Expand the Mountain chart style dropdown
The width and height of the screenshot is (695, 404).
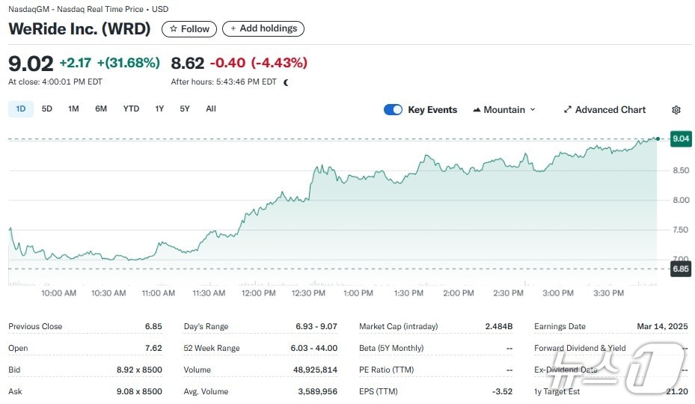pyautogui.click(x=533, y=110)
